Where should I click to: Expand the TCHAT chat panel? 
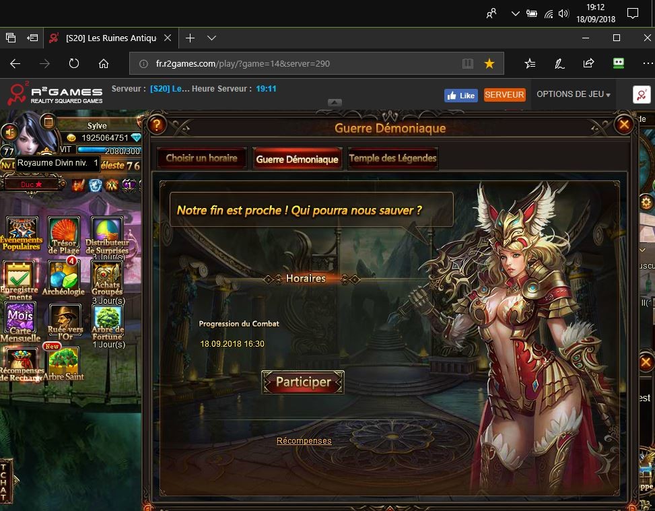pos(6,481)
